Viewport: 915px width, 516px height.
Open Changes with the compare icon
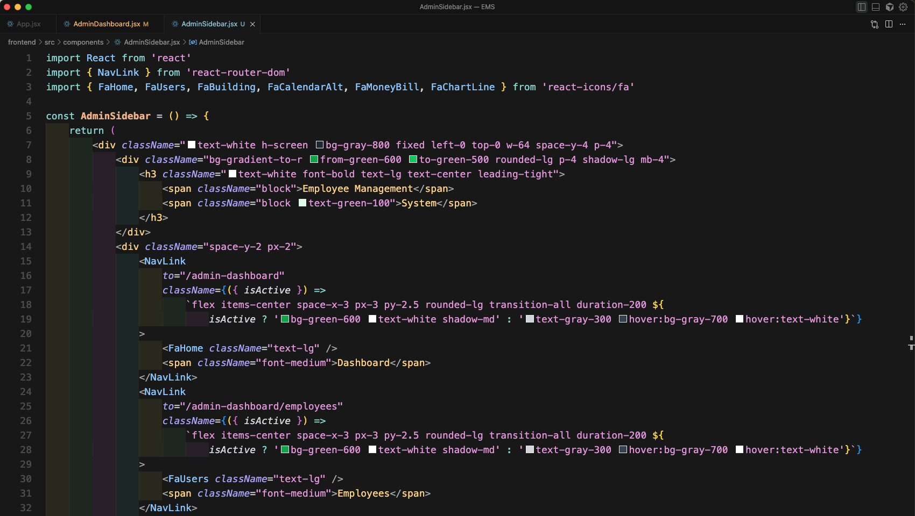click(x=875, y=24)
